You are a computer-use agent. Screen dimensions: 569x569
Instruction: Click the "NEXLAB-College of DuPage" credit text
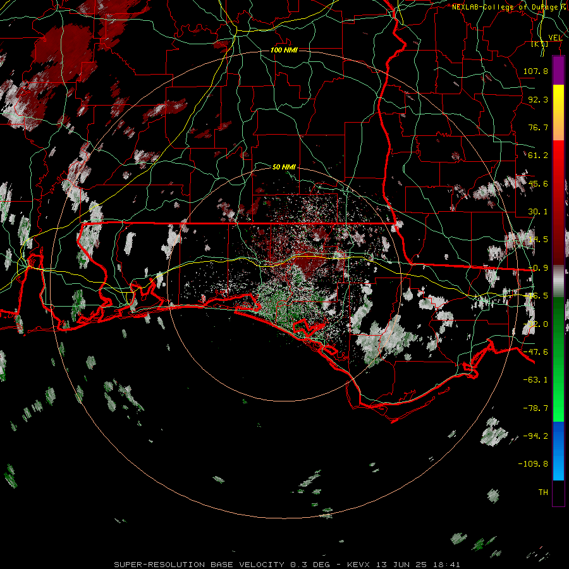505,7
